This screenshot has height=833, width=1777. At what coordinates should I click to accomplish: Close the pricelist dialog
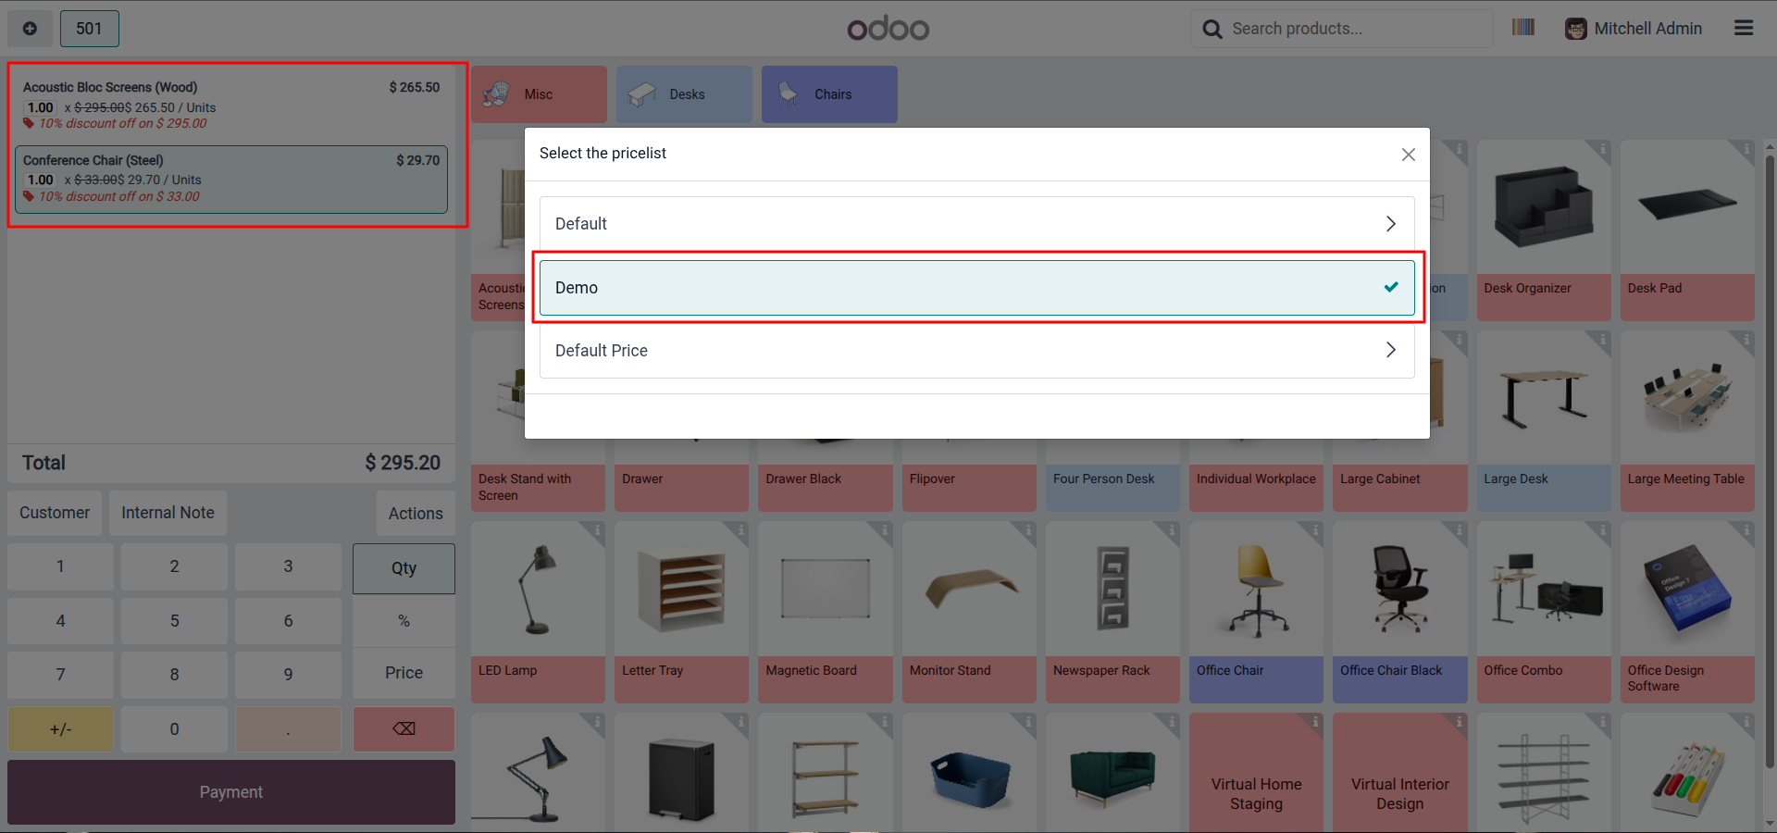coord(1408,155)
